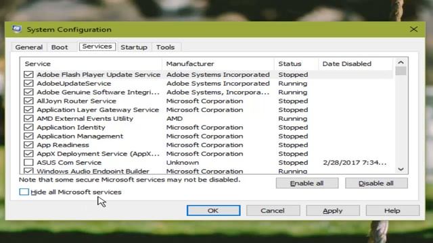Select the AdobeUpdateService row name
Screen dimensions: 433x243
pyautogui.click(x=74, y=84)
